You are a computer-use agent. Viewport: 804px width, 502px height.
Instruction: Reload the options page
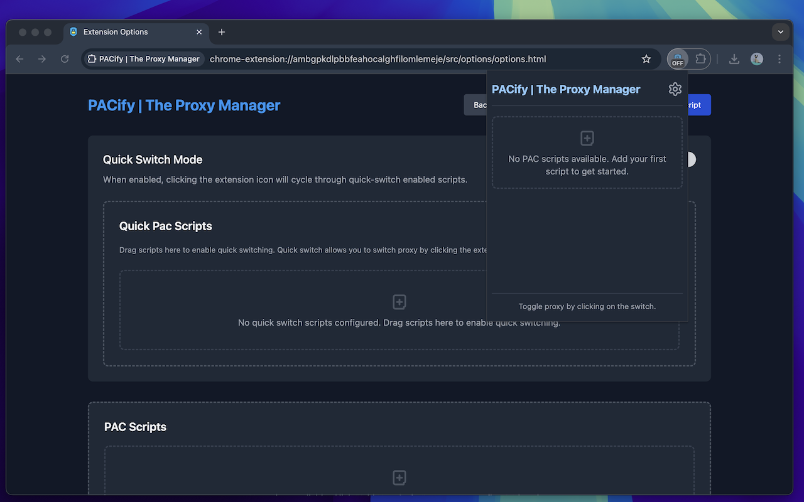65,59
